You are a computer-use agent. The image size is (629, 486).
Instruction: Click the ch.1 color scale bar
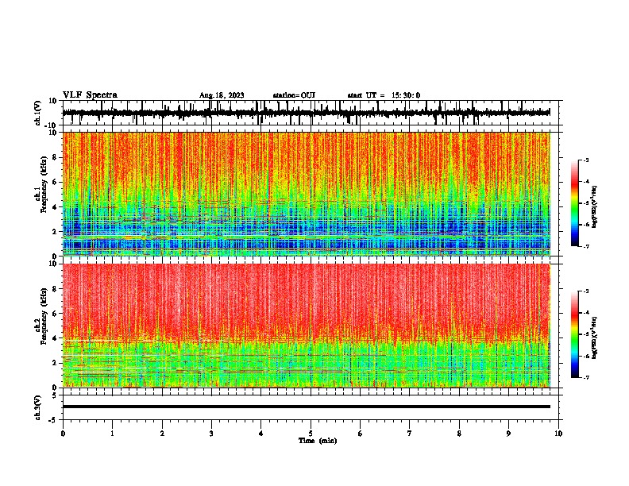[575, 203]
